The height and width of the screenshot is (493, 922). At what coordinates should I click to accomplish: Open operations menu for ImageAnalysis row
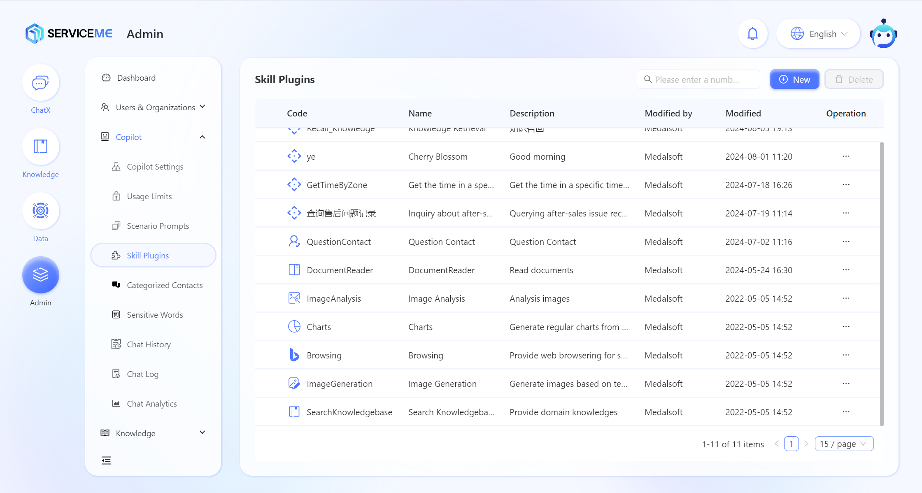click(x=846, y=298)
